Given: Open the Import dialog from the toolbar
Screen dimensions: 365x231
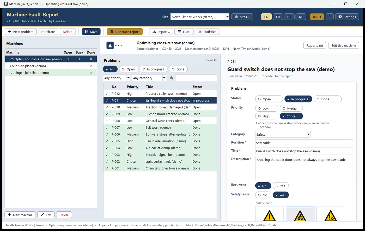Looking at the screenshot, I should [x=161, y=32].
